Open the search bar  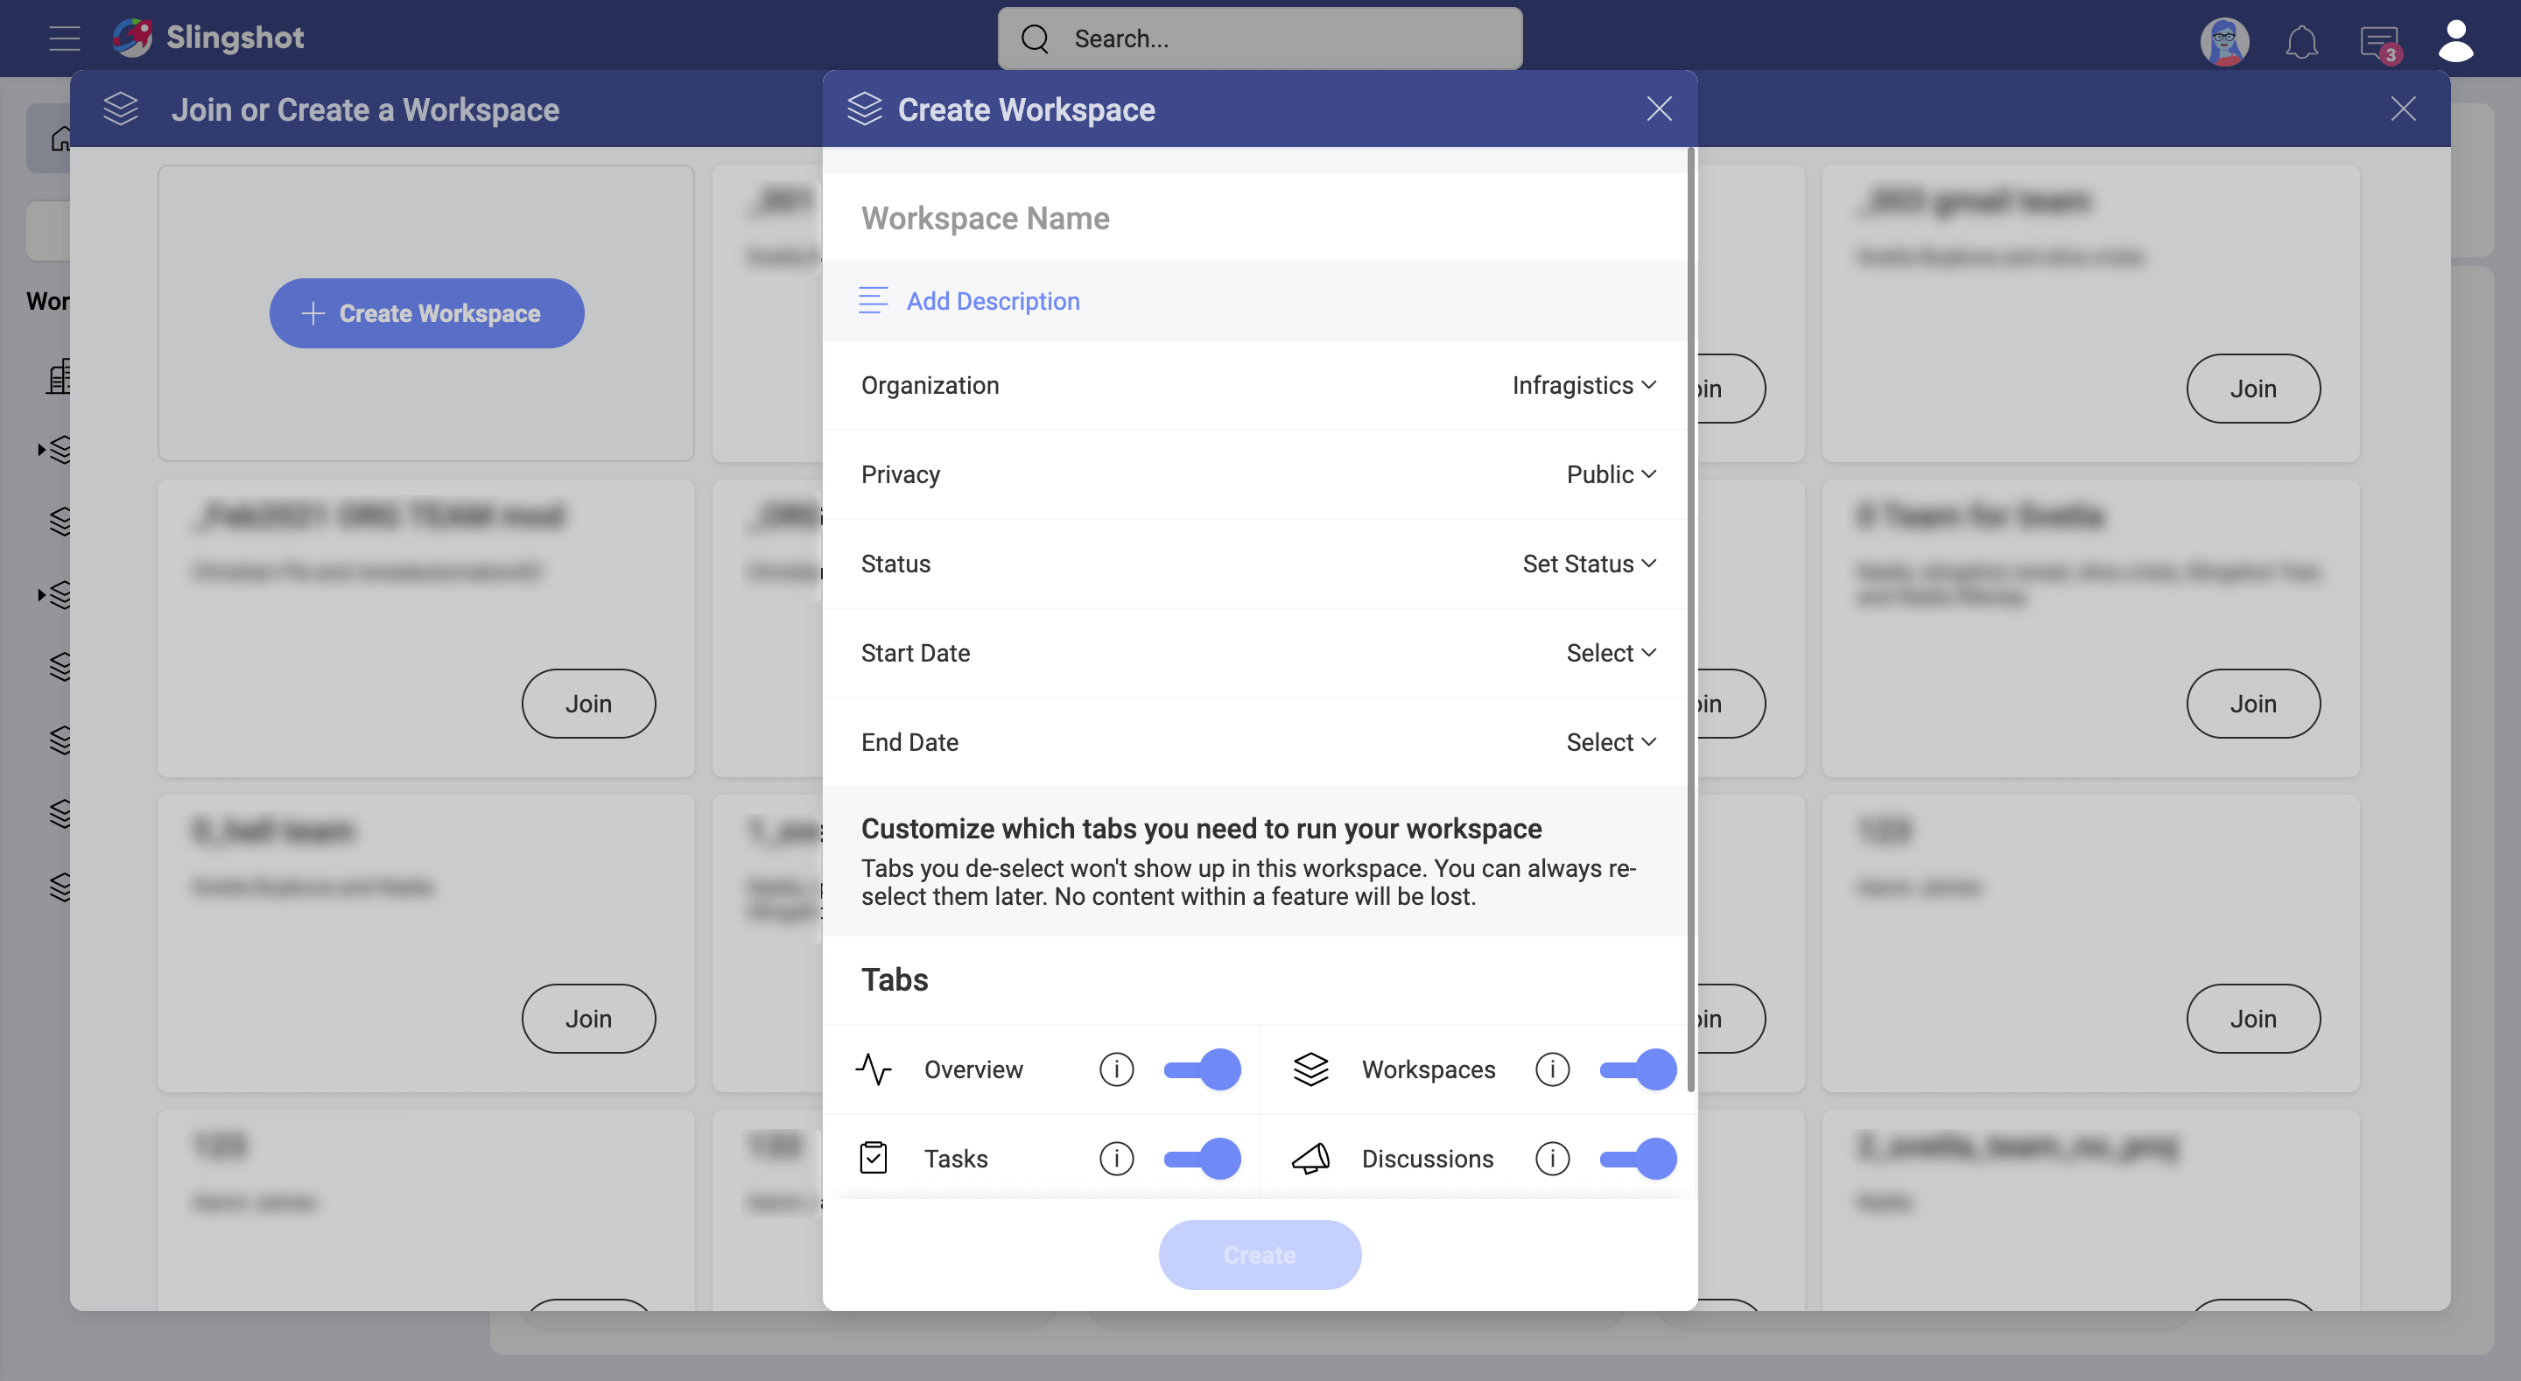(1260, 38)
